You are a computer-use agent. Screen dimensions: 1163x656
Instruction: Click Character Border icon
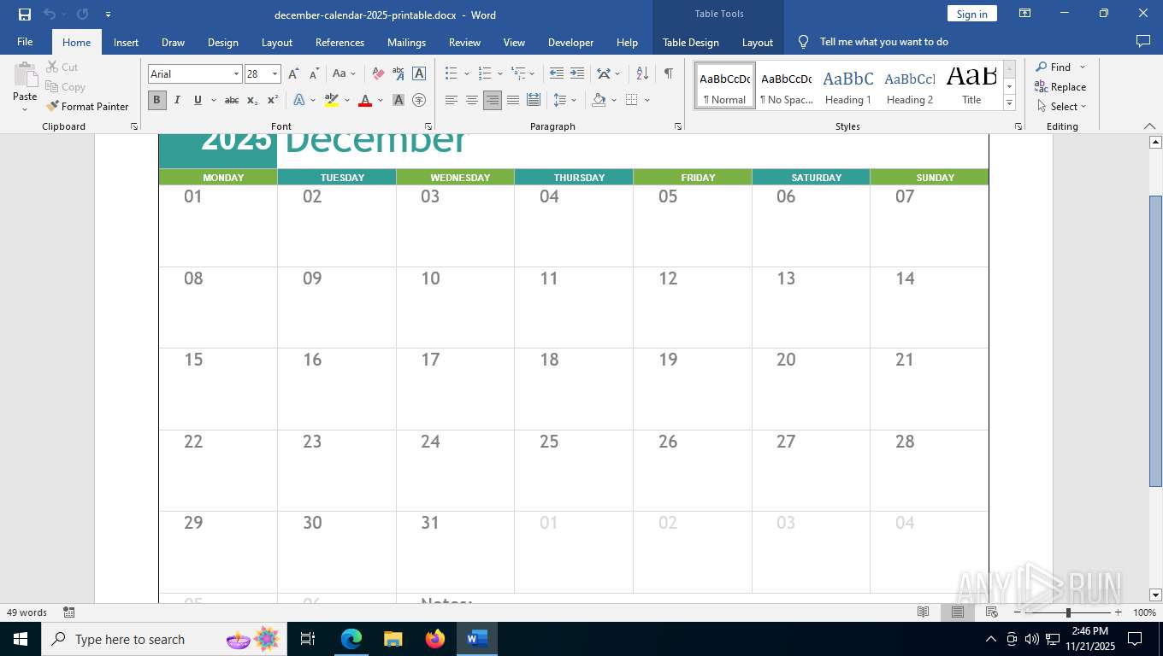click(419, 73)
